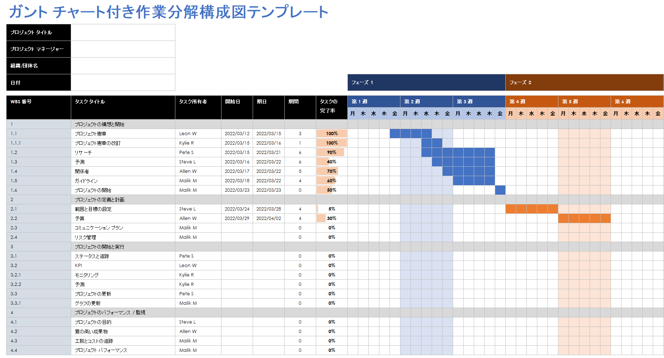This screenshot has width=664, height=358.
Task: Click the タスクの完了率 column header
Action: tap(332, 107)
